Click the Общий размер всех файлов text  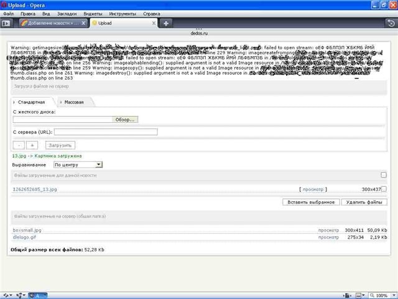[47, 250]
